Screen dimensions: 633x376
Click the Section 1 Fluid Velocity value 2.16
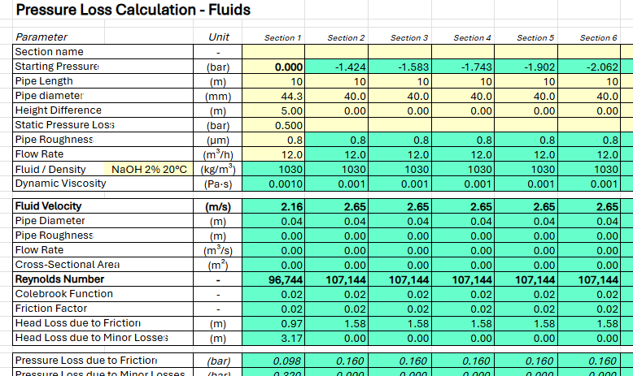[273, 206]
